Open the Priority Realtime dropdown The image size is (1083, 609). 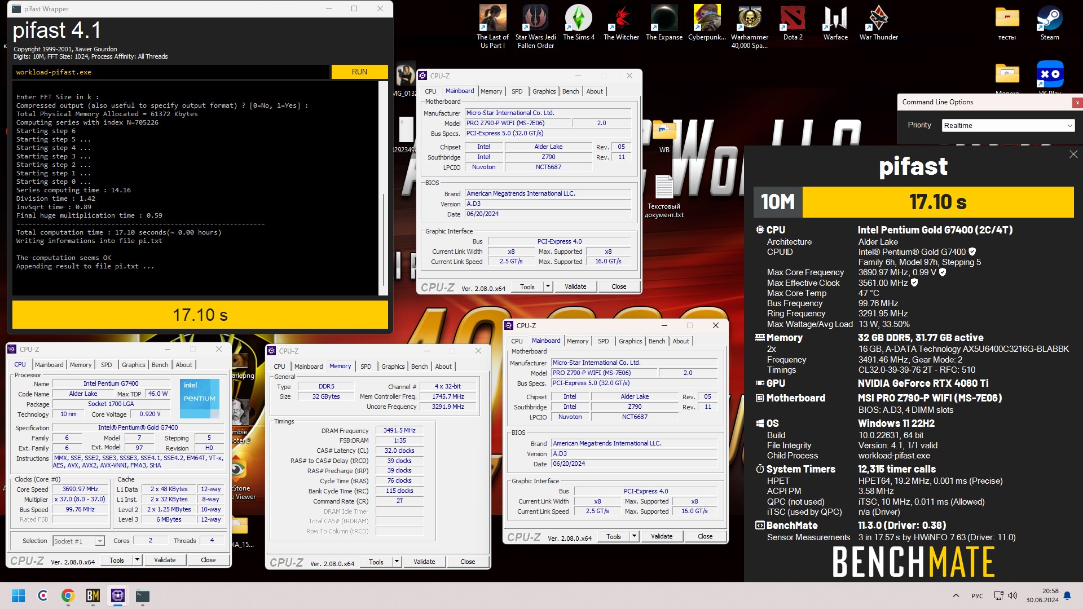1008,125
